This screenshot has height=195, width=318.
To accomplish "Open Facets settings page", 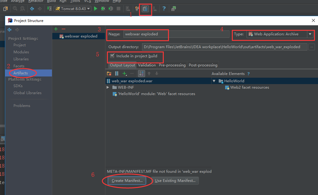I will point(19,66).
